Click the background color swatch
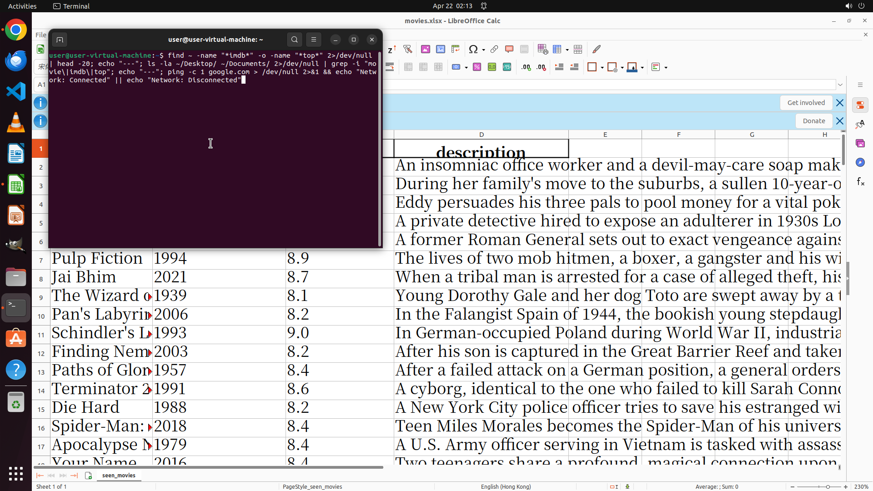 coord(632,67)
